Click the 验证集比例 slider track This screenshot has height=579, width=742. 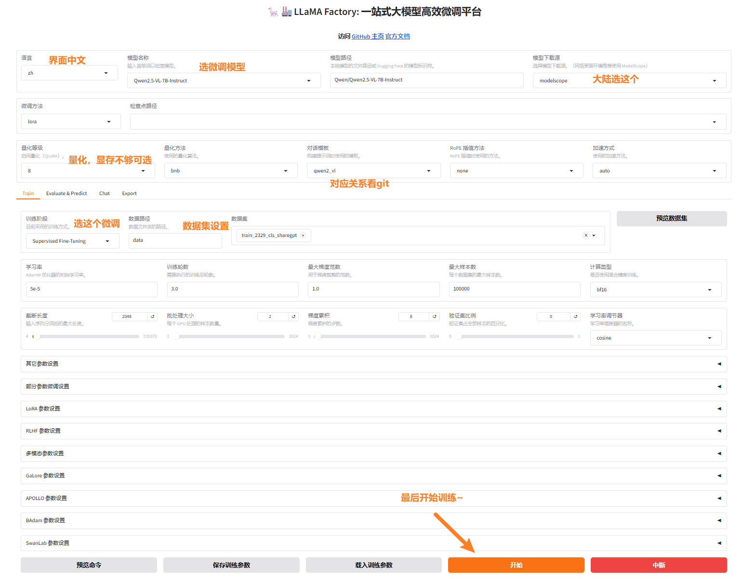(515, 336)
